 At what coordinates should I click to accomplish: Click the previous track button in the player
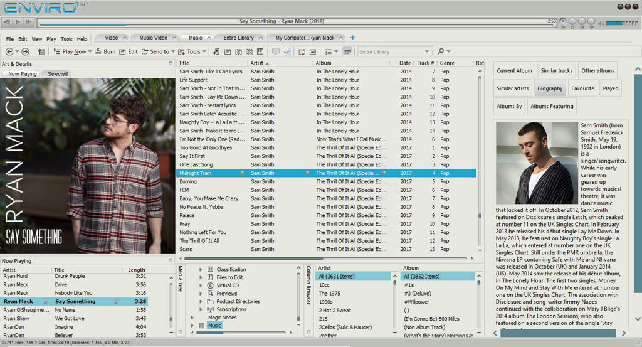click(7, 22)
